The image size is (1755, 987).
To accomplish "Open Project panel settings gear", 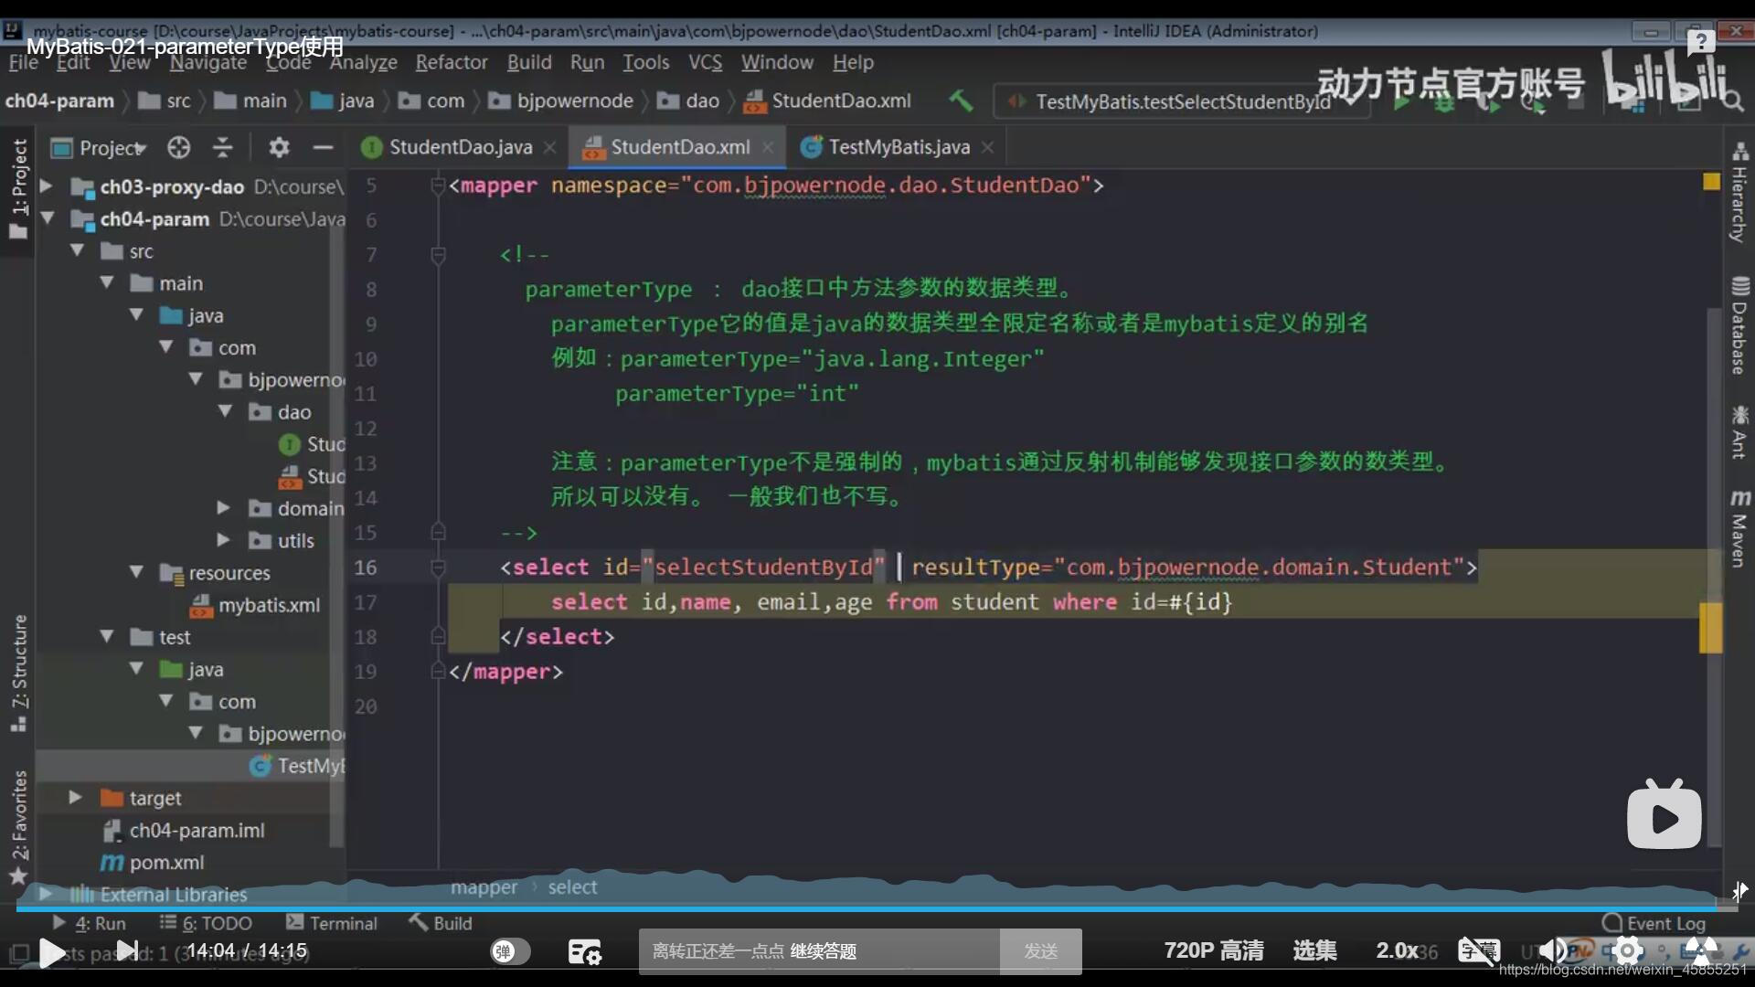I will point(279,147).
